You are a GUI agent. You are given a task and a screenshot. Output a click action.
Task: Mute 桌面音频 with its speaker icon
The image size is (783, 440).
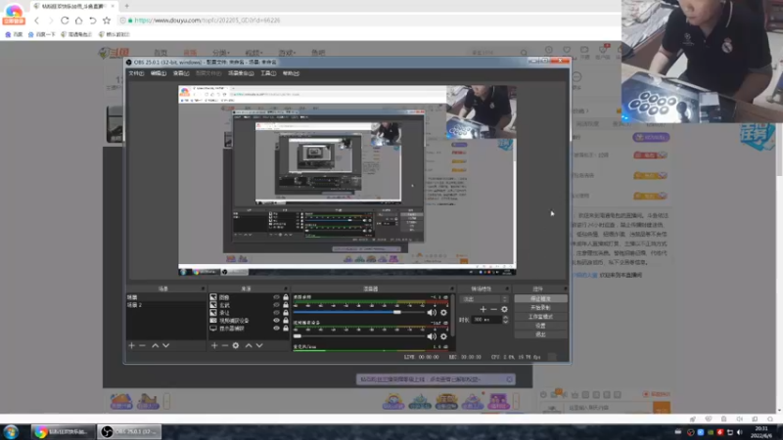(x=432, y=313)
